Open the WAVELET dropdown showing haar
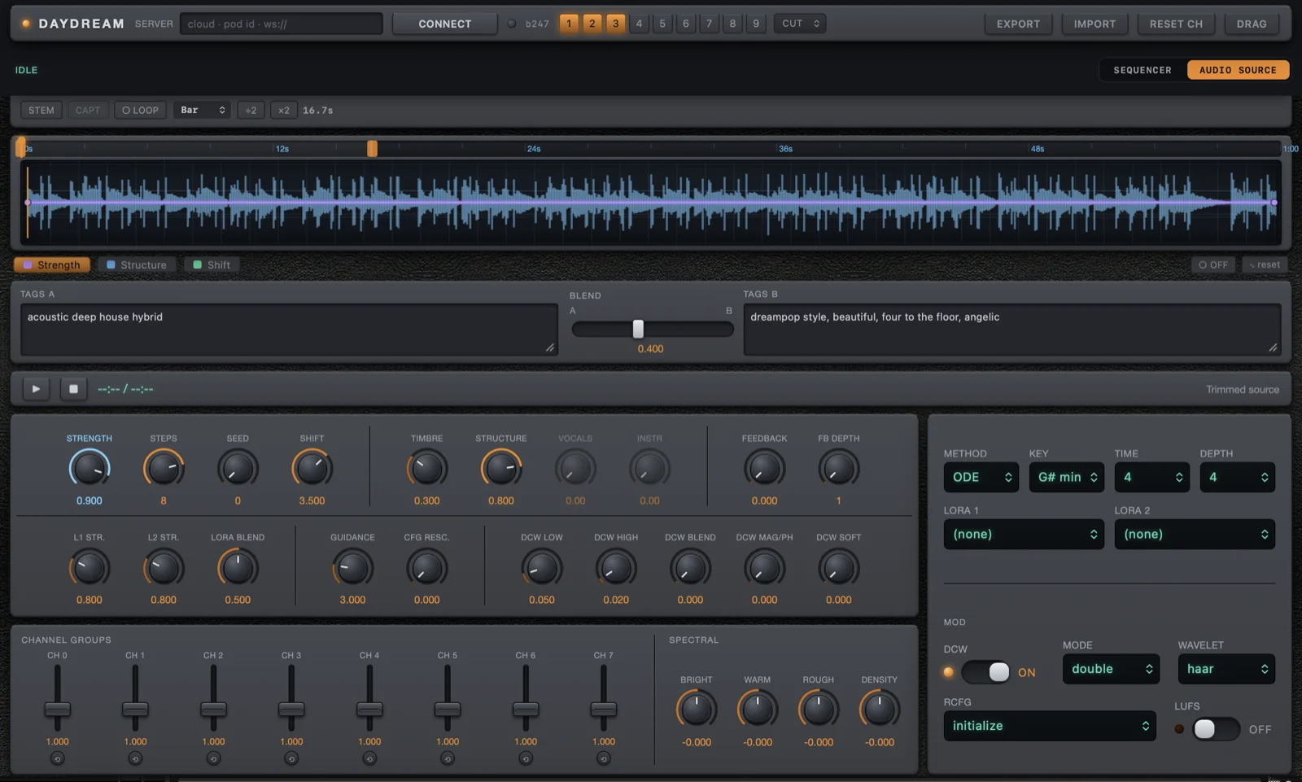Image resolution: width=1302 pixels, height=782 pixels. [1226, 669]
